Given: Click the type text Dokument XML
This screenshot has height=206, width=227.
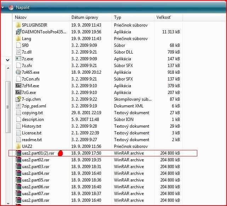Looking at the screenshot, I should click(129, 106).
